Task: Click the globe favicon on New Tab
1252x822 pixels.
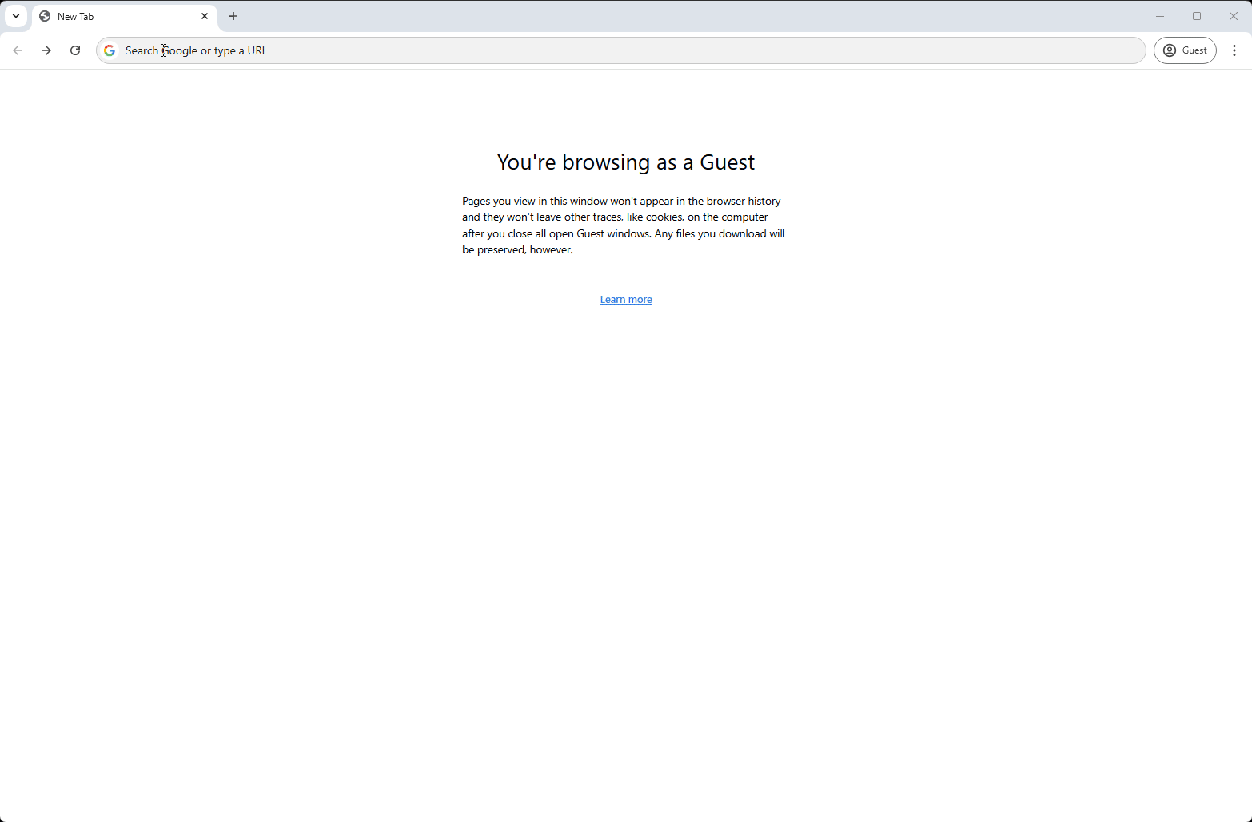Action: coord(45,16)
